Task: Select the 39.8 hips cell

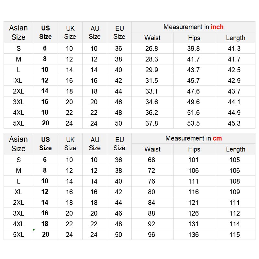Action: click(x=193, y=49)
